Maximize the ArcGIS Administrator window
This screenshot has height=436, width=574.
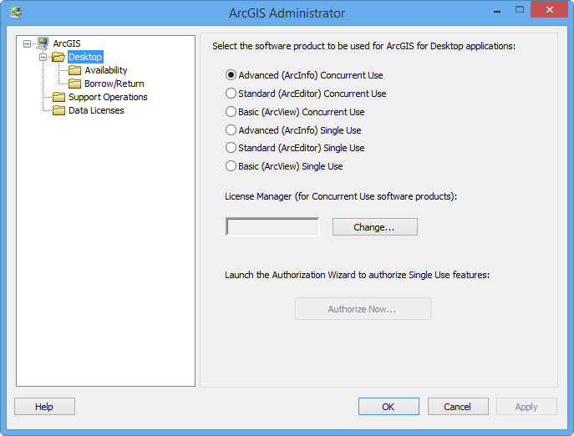[x=520, y=10]
